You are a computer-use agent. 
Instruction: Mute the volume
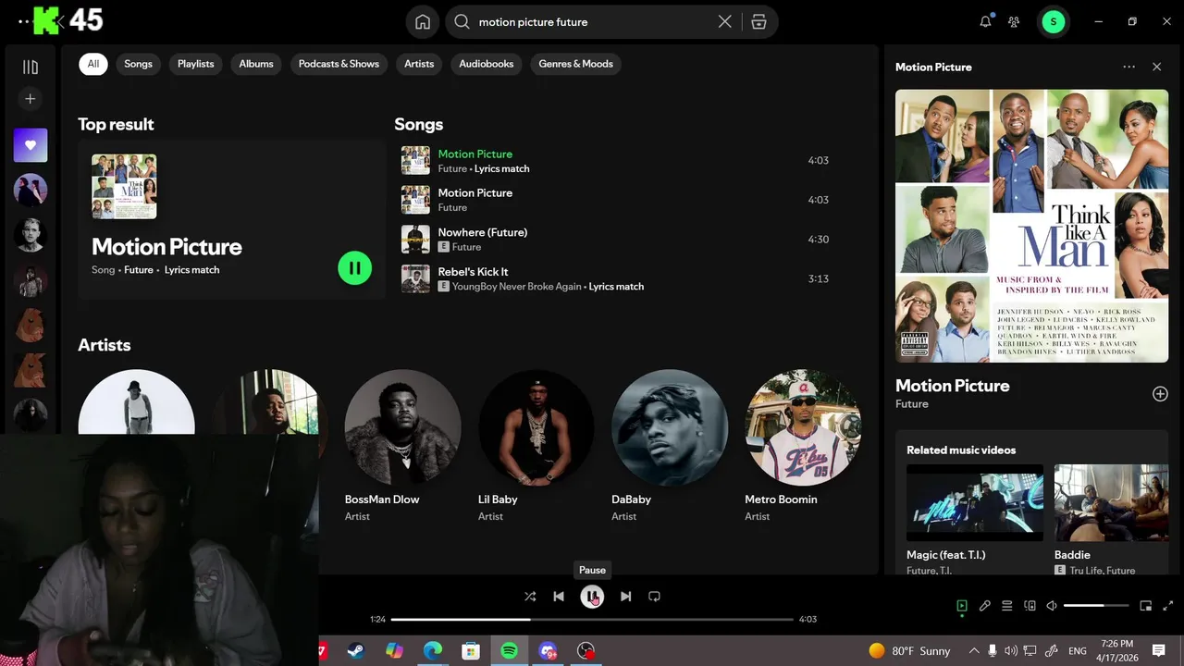coord(1052,606)
